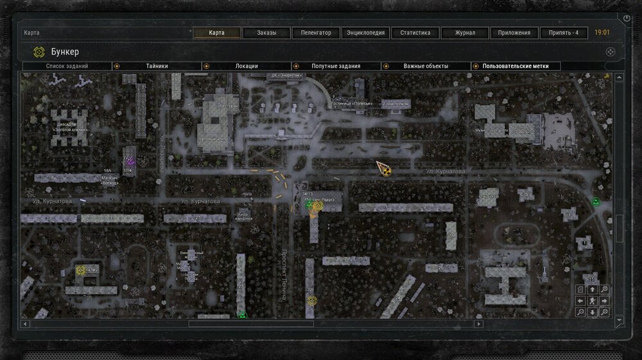This screenshot has width=642, height=360.
Task: Click the Бункер location title
Action: (65, 52)
